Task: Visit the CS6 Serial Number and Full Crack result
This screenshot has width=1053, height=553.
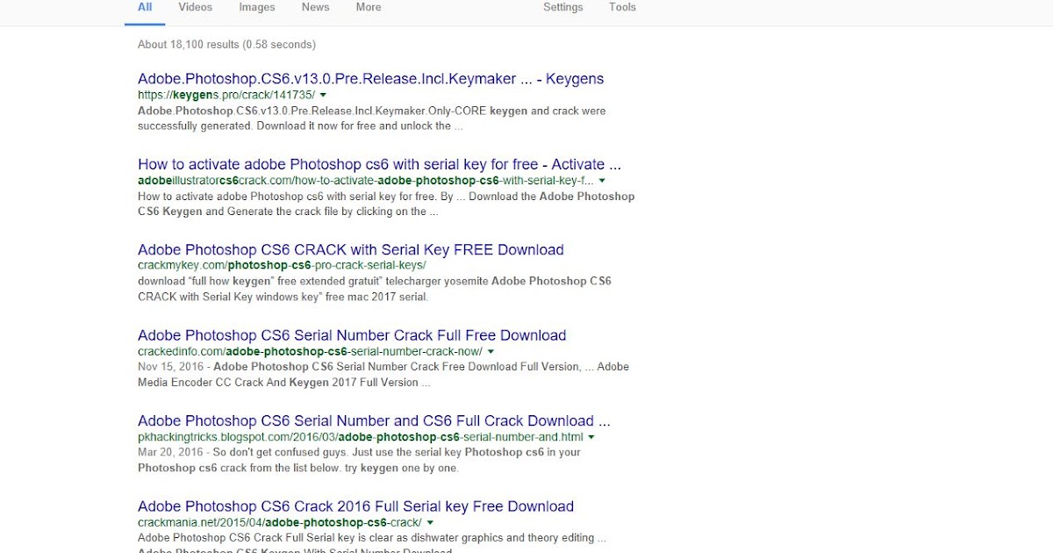Action: tap(374, 420)
